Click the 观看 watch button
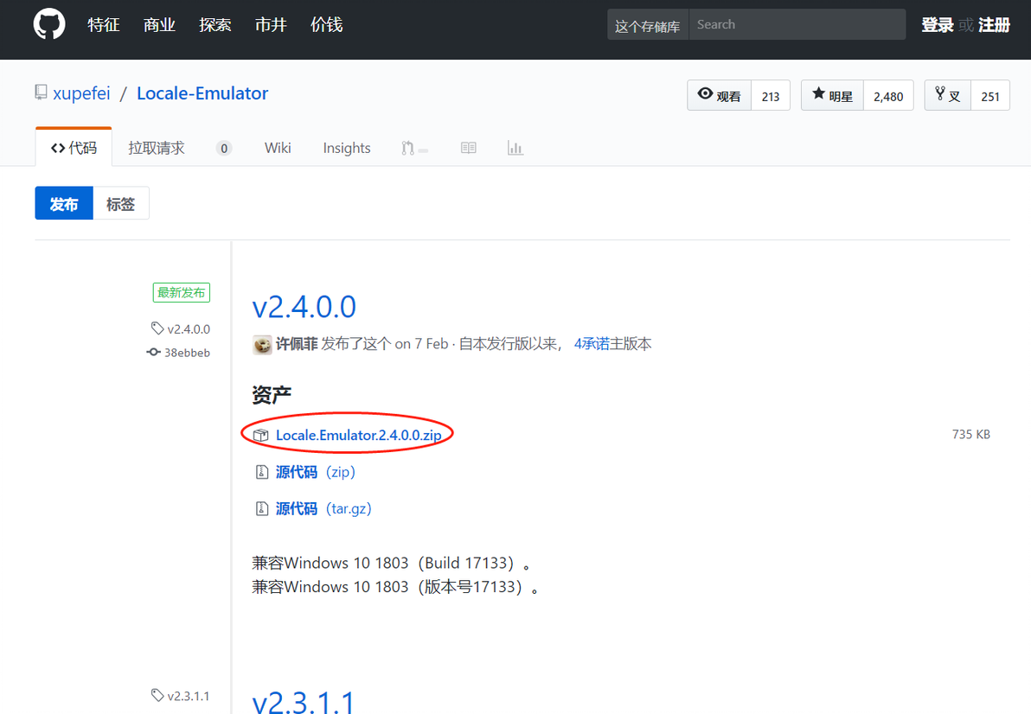Image resolution: width=1031 pixels, height=714 pixels. pos(720,96)
